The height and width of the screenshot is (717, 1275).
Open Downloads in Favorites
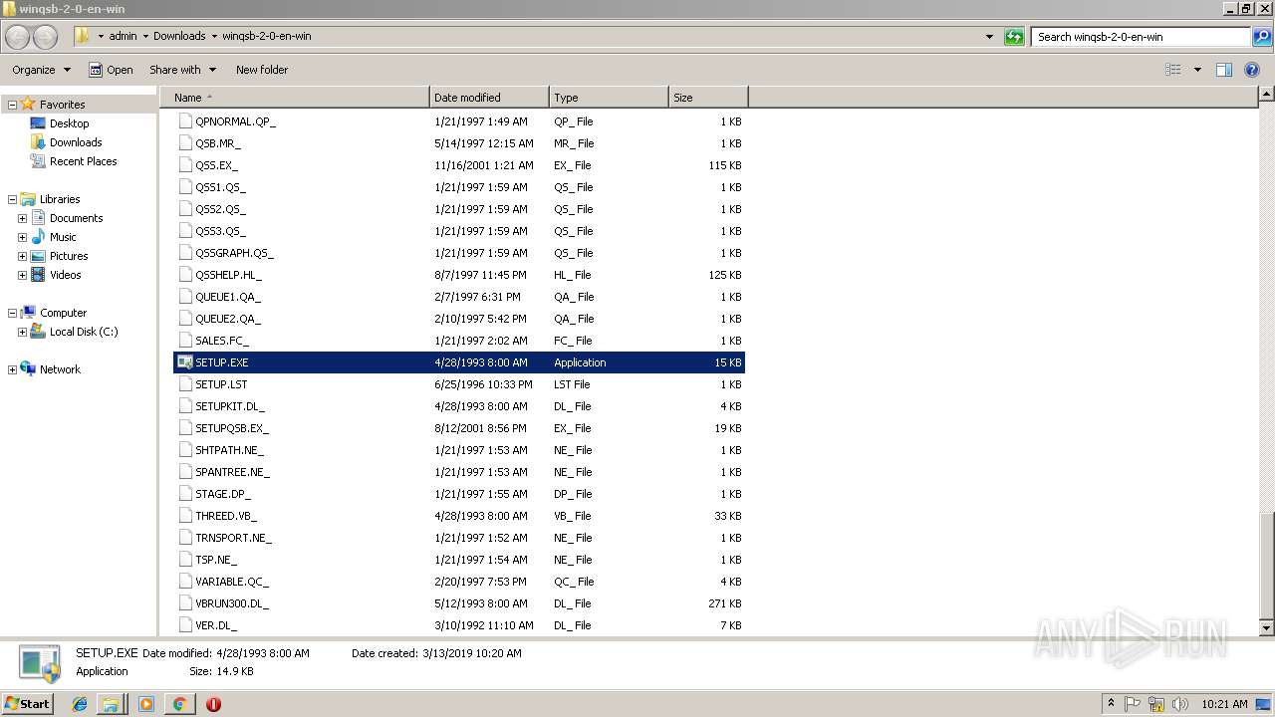tap(76, 142)
